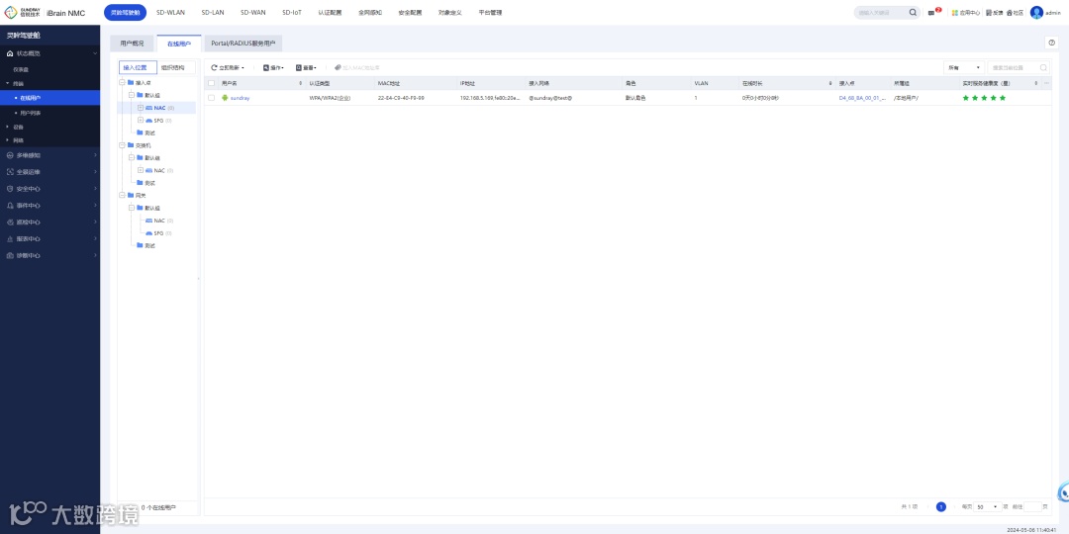1069x534 pixels.
Task: Collapse the 接入点 tree node
Action: 122,82
